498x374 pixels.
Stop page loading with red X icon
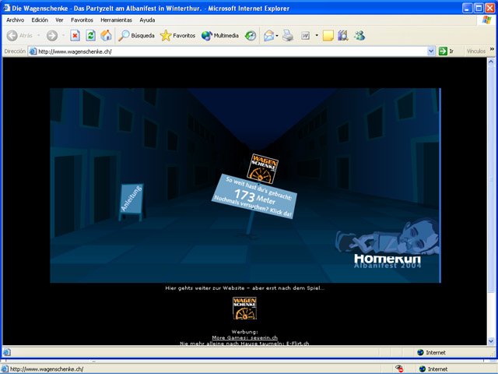click(x=75, y=35)
